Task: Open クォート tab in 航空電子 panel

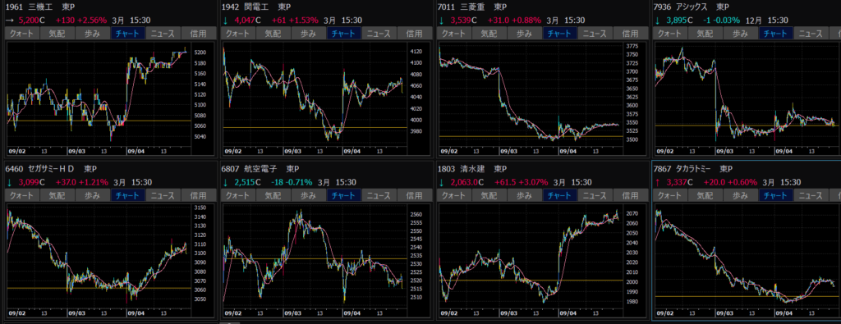Action: [x=238, y=195]
